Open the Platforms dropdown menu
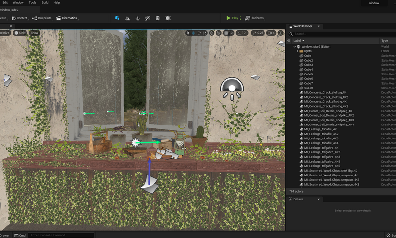 (x=256, y=18)
